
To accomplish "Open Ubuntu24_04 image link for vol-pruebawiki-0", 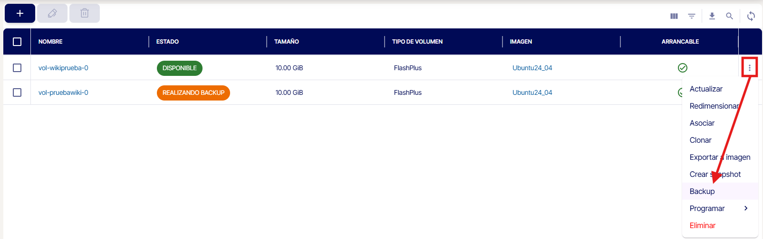I will [x=532, y=92].
